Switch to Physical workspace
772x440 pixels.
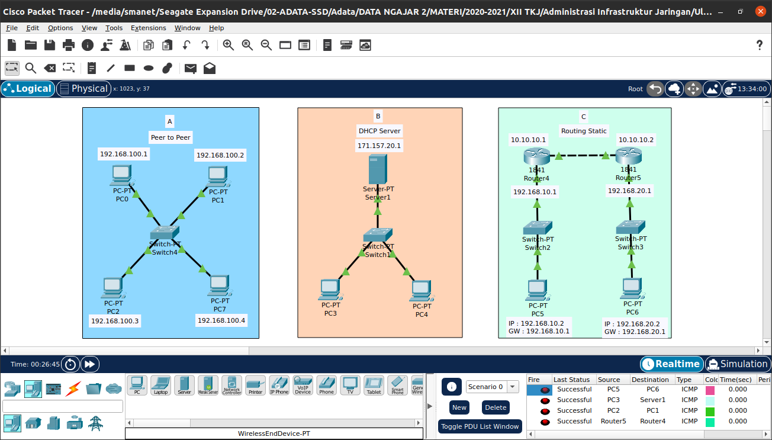(x=83, y=89)
